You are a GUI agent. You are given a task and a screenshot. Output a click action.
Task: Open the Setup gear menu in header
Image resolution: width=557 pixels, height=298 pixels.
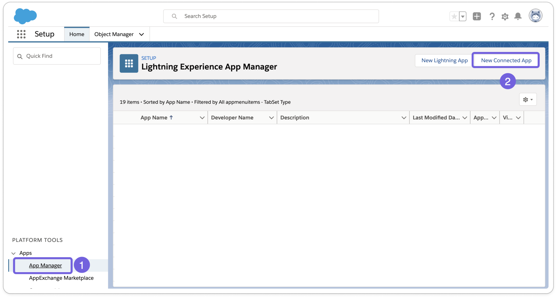505,17
